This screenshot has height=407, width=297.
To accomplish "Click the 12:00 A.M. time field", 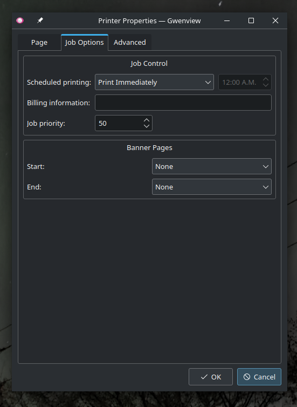I will pos(240,82).
